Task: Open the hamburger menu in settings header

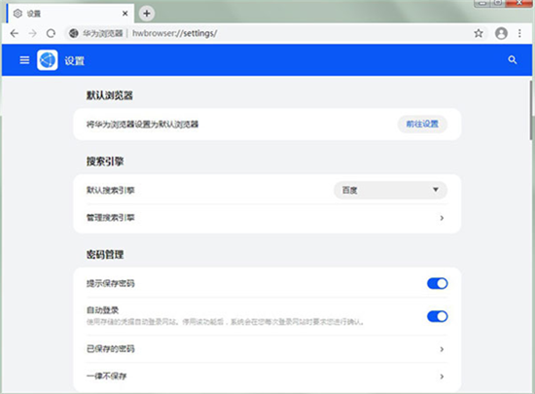Action: coord(24,60)
